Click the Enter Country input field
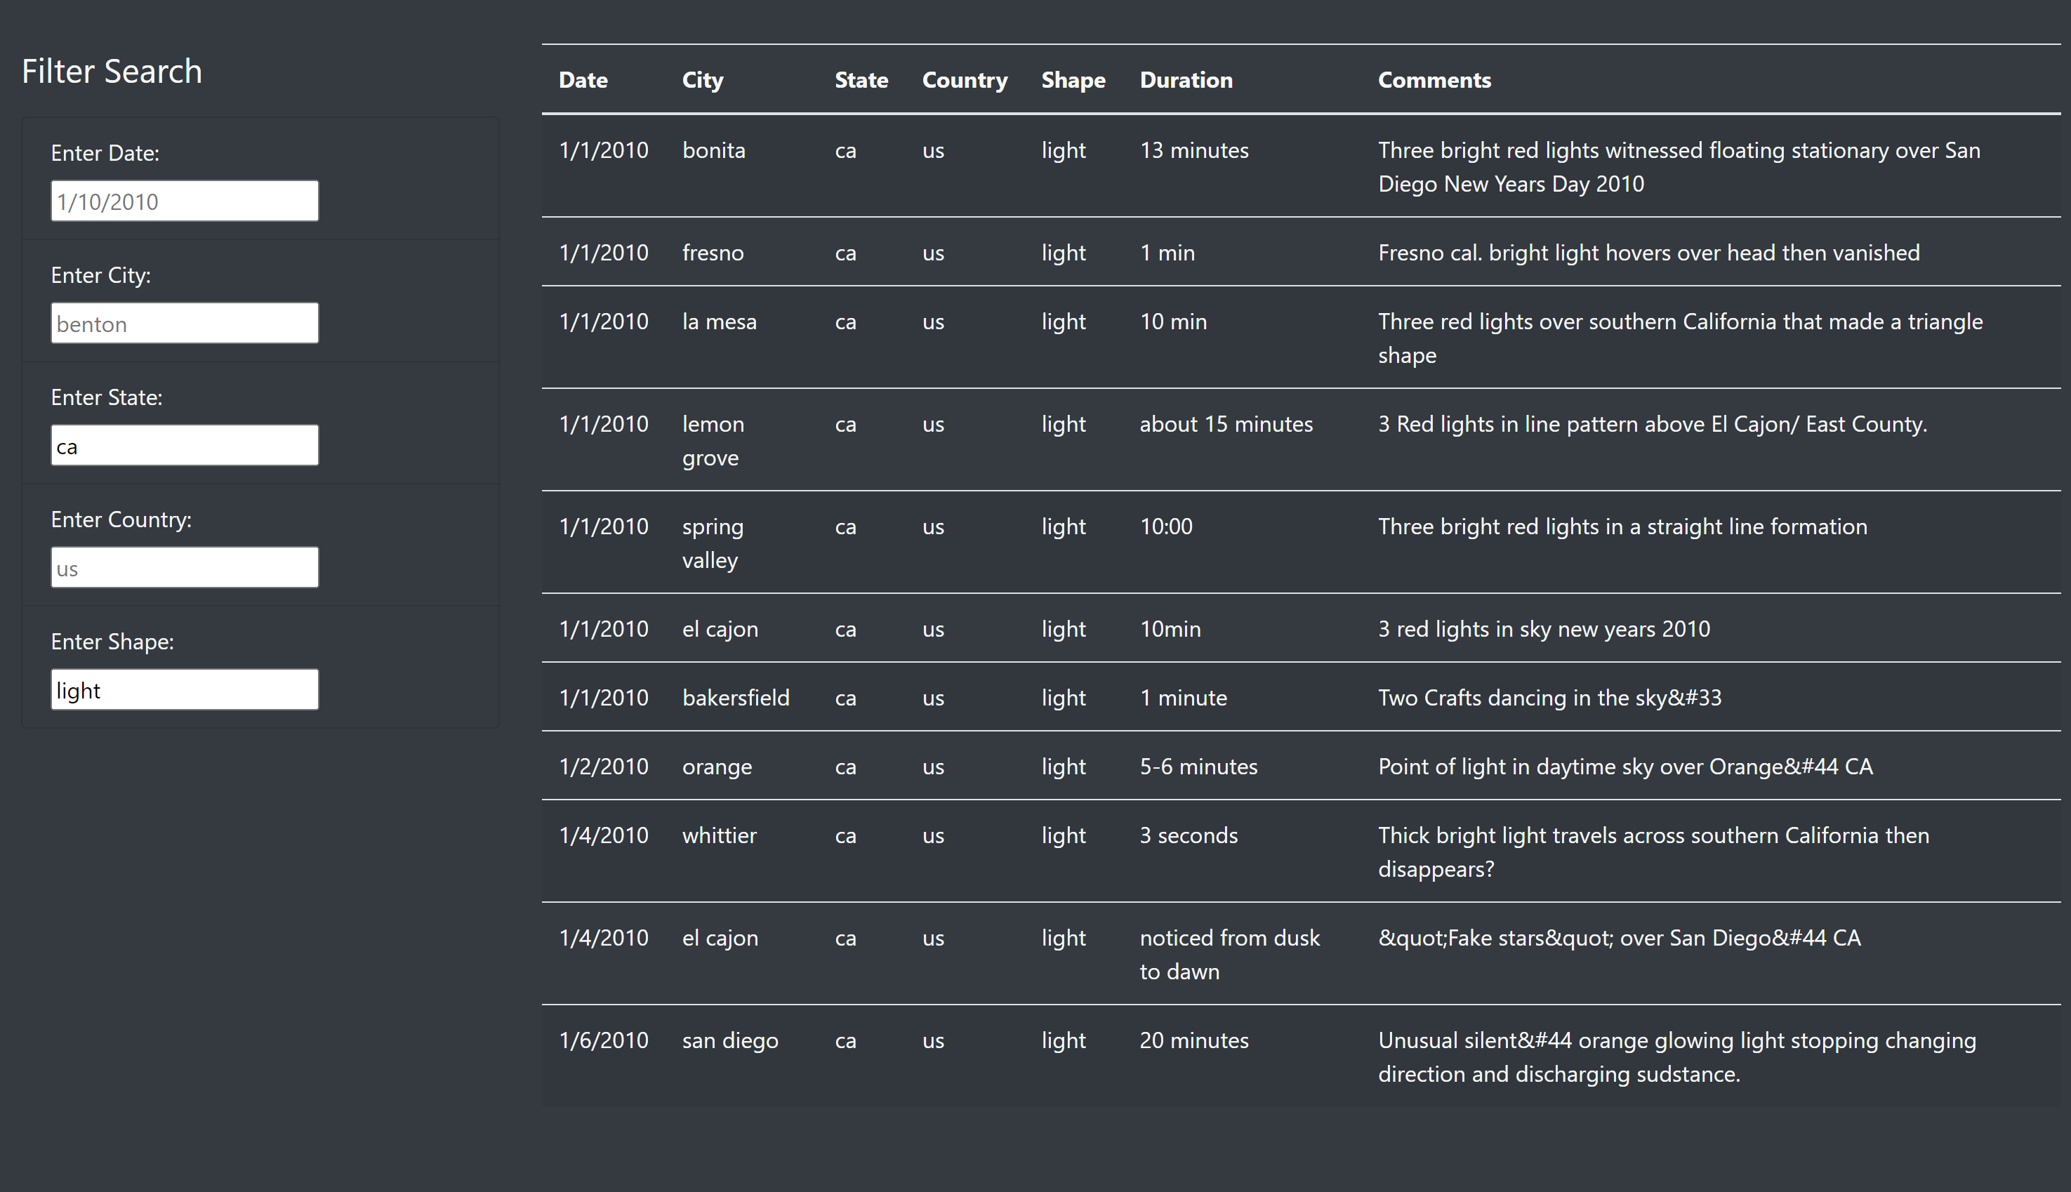2071x1192 pixels. point(184,567)
